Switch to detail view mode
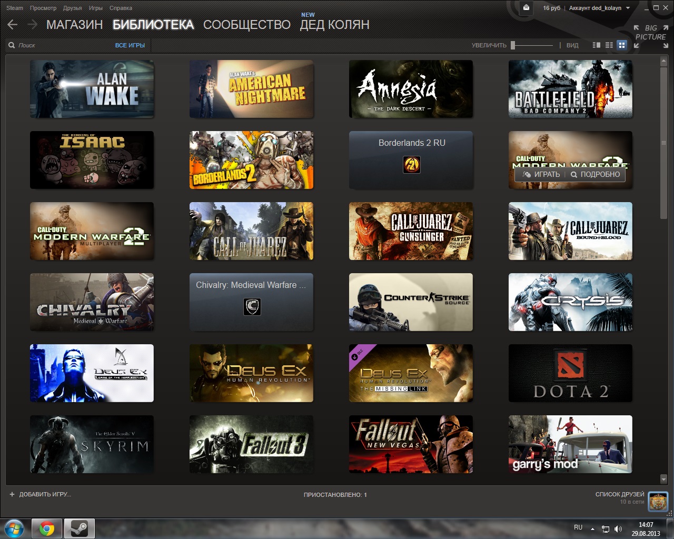The image size is (674, 539). pos(597,45)
